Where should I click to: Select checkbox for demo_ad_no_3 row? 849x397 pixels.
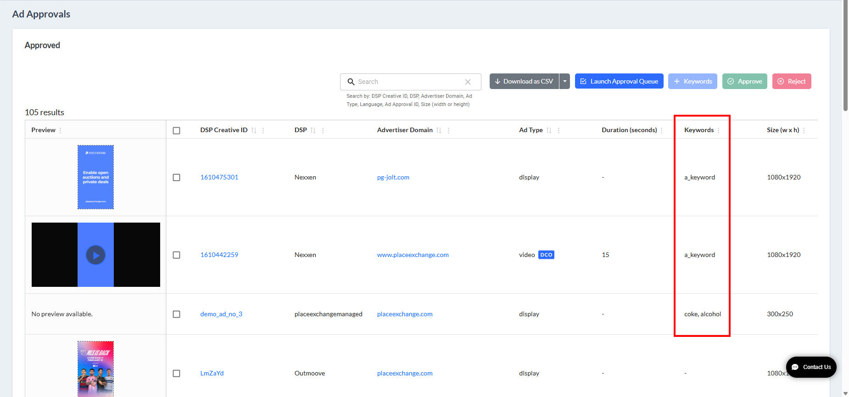click(176, 314)
